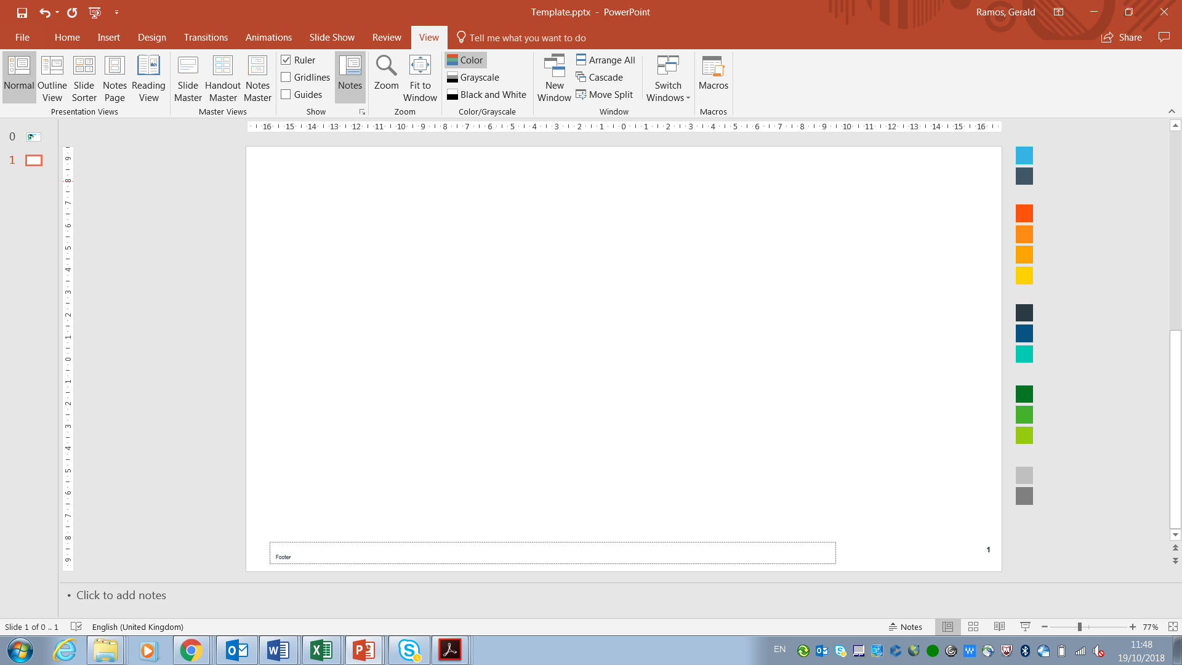Viewport: 1182px width, 665px height.
Task: Open the Notes Master view
Action: [x=257, y=78]
